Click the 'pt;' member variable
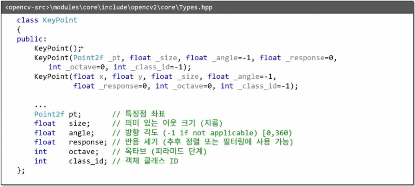This screenshot has height=187, width=415. tap(75, 115)
